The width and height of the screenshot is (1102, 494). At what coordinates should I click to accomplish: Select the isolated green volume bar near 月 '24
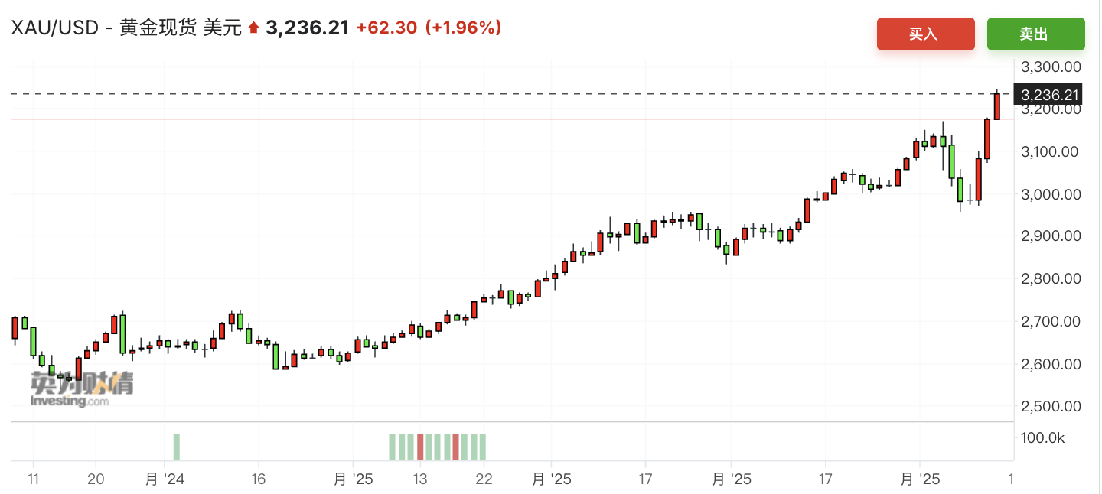[x=177, y=447]
